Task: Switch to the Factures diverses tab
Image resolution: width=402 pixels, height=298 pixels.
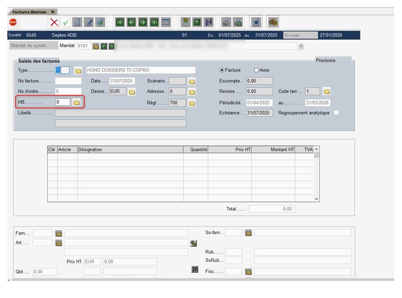Action: pyautogui.click(x=29, y=12)
